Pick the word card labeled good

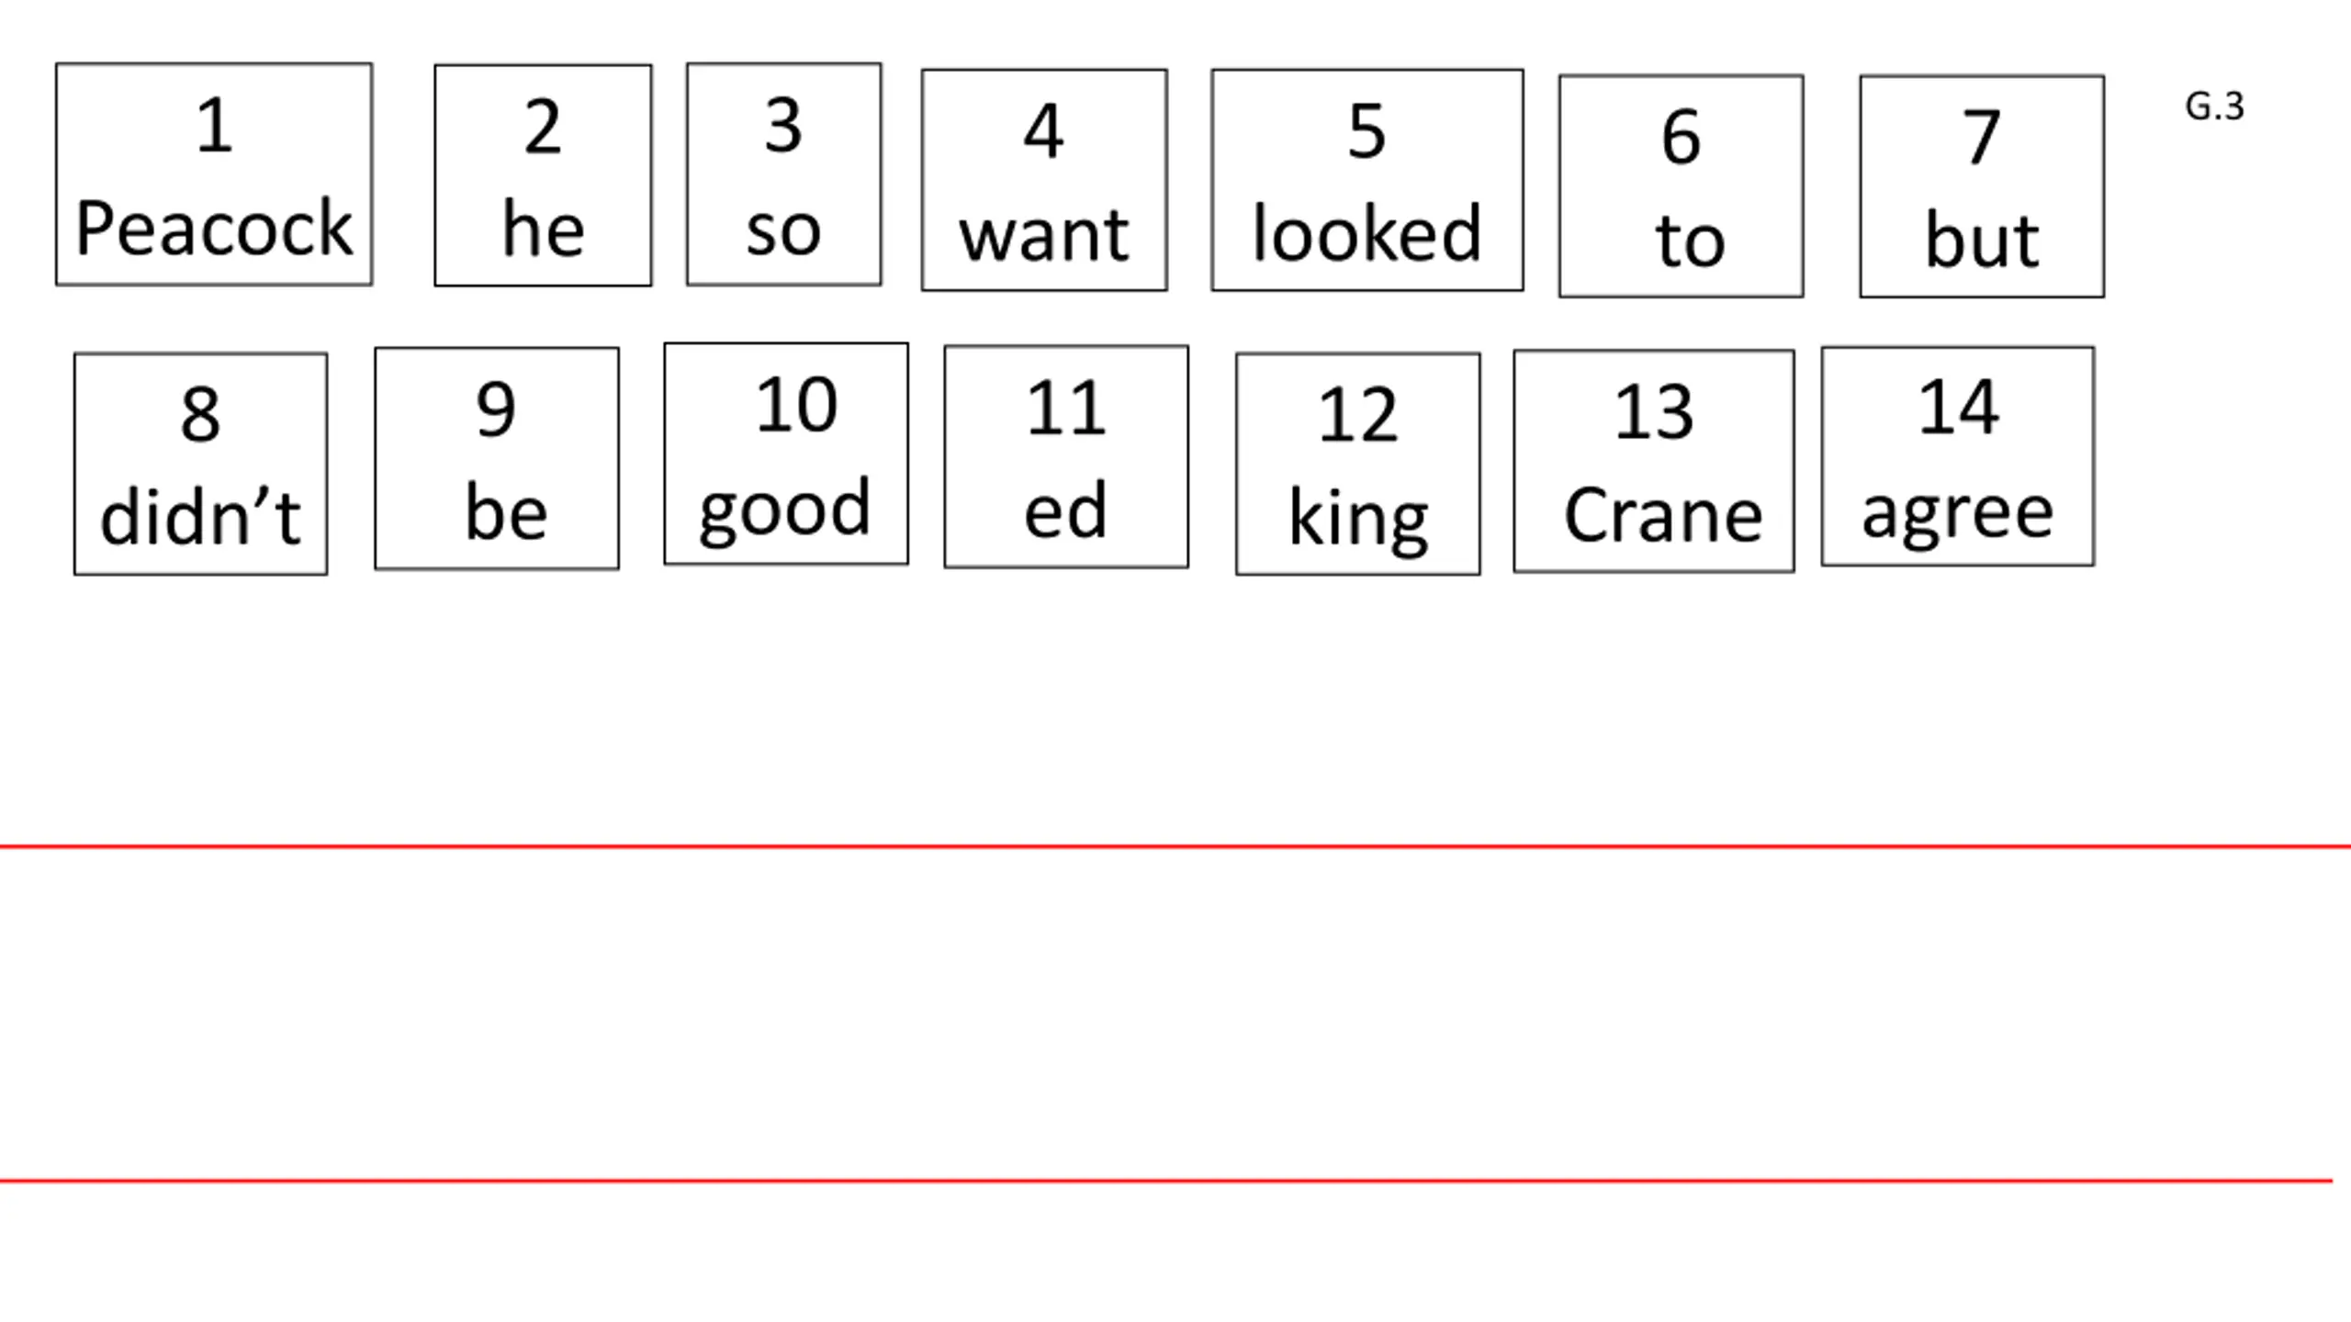786,454
